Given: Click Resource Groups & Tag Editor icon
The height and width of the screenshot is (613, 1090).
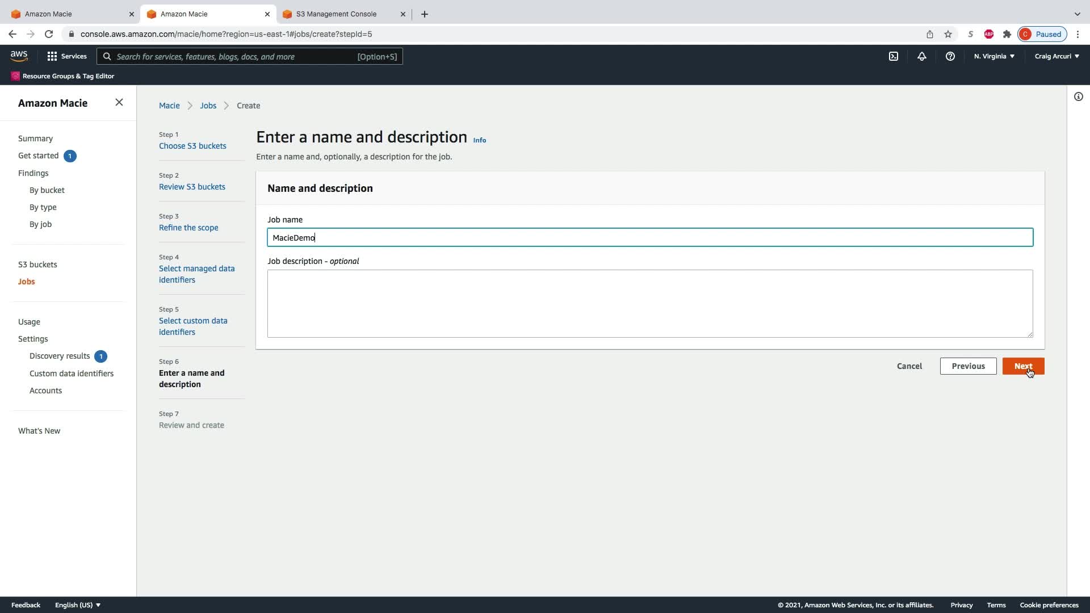Looking at the screenshot, I should (15, 76).
